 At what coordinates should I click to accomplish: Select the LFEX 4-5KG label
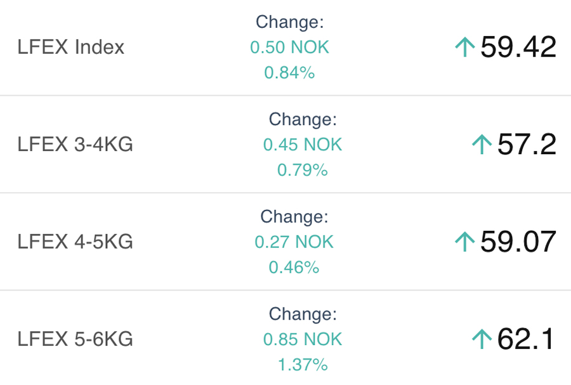[x=75, y=242]
